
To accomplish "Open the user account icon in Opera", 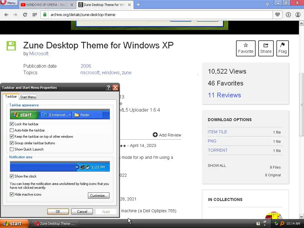I will coord(298,15).
